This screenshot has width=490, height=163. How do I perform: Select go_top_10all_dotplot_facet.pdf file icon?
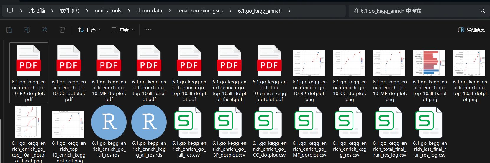pos(229,61)
